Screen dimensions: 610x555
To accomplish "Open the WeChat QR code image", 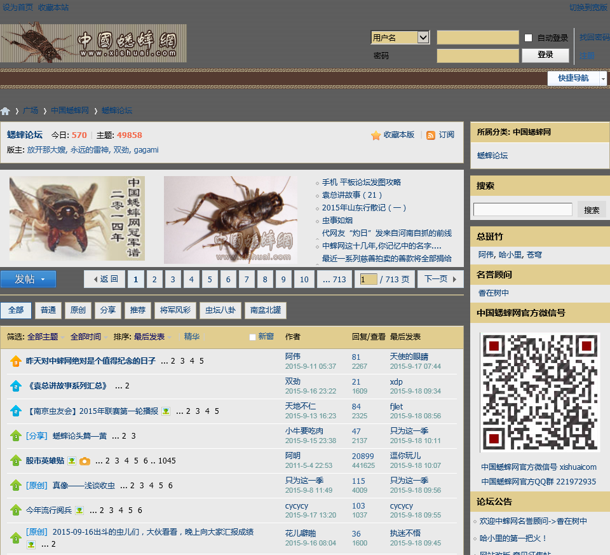I will 540,393.
